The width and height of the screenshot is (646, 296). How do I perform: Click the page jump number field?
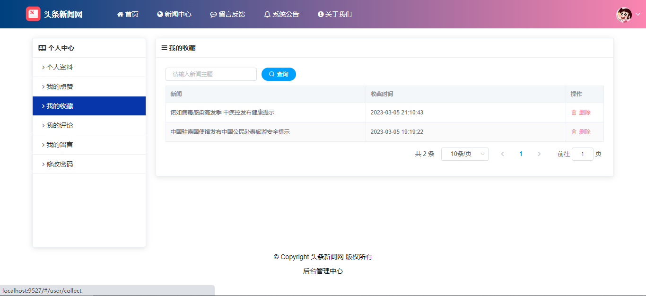582,154
